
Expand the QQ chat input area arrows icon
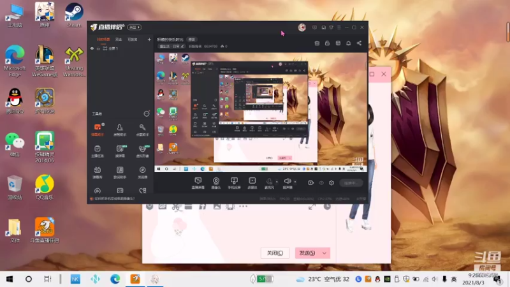(312, 207)
